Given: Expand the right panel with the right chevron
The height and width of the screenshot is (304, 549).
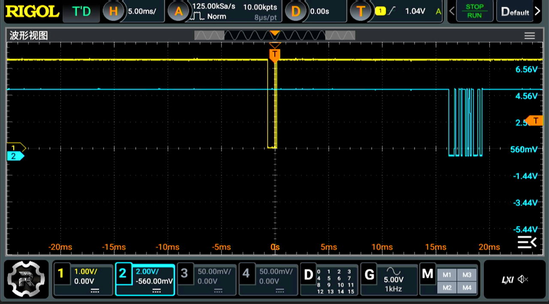Looking at the screenshot, I should [x=537, y=12].
